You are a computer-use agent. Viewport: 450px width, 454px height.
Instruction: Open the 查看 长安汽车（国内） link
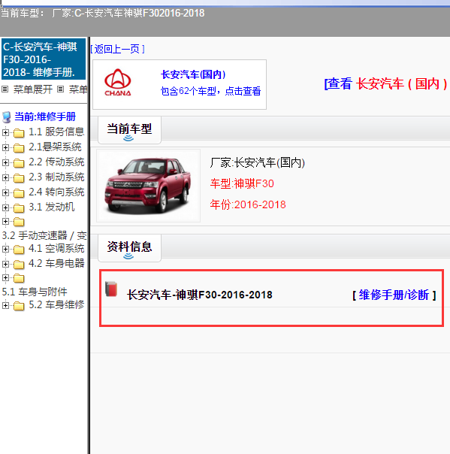[x=385, y=84]
